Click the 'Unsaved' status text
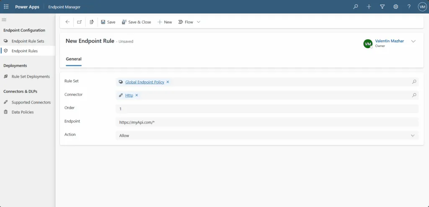The image size is (429, 207). (126, 41)
